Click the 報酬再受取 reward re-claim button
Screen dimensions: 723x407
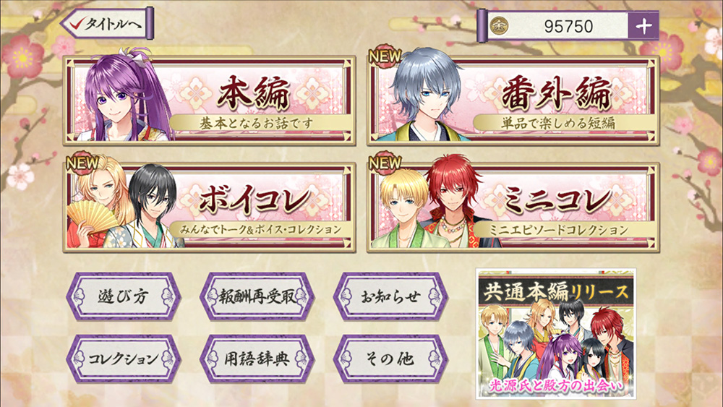[x=257, y=296]
